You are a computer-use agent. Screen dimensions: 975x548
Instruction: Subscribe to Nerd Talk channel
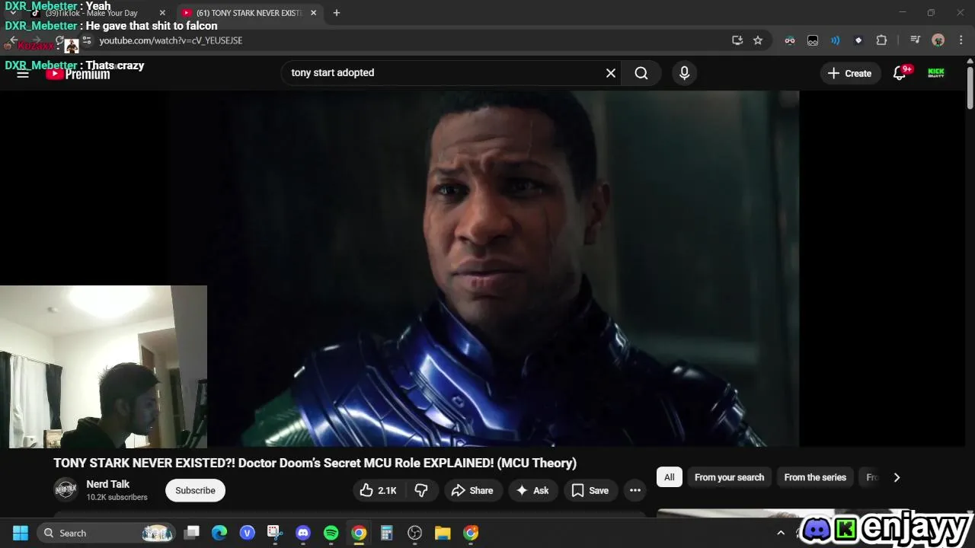pyautogui.click(x=195, y=491)
